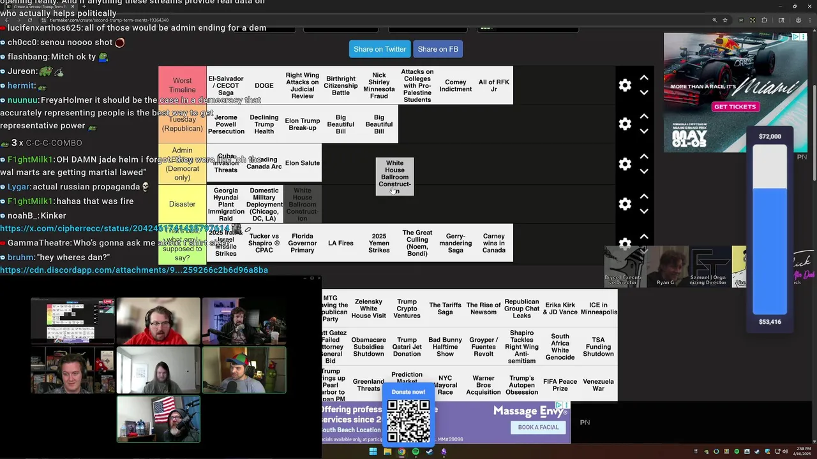817x459 pixels.
Task: Move Worst Timeline row down
Action: coord(644,92)
